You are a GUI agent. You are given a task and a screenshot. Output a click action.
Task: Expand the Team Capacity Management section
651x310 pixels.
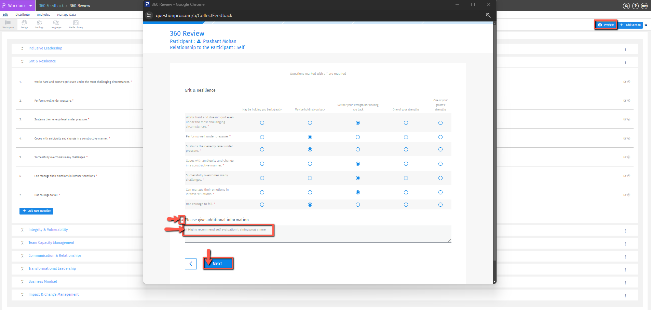click(x=51, y=243)
